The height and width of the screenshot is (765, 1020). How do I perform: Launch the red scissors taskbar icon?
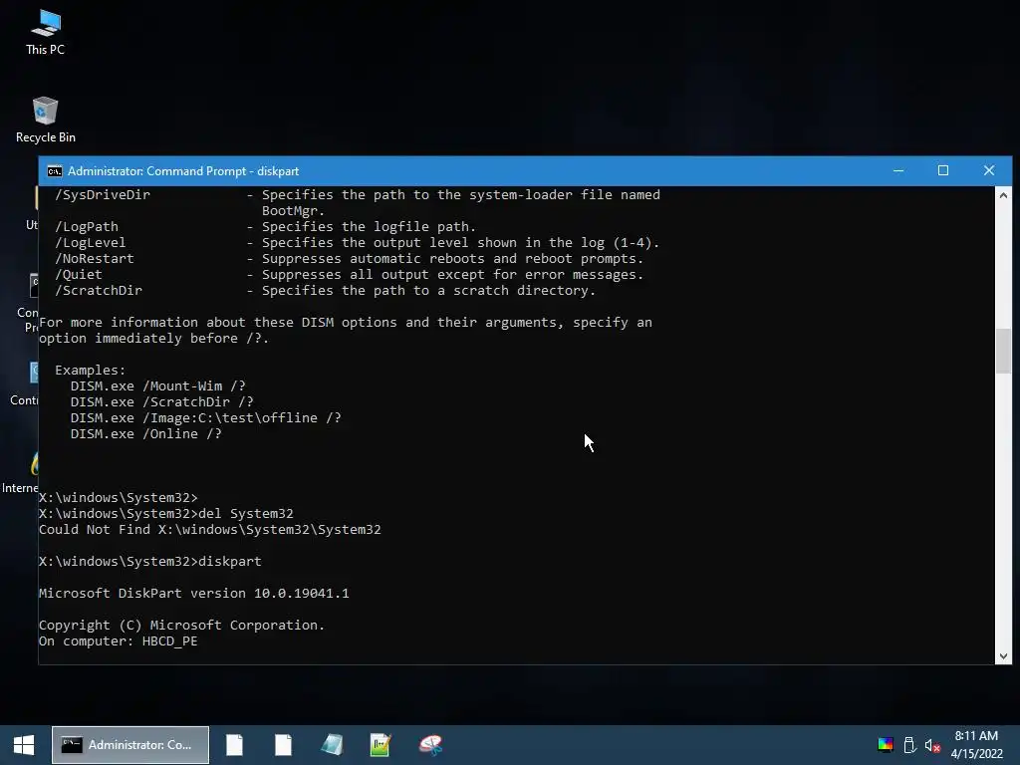click(430, 745)
